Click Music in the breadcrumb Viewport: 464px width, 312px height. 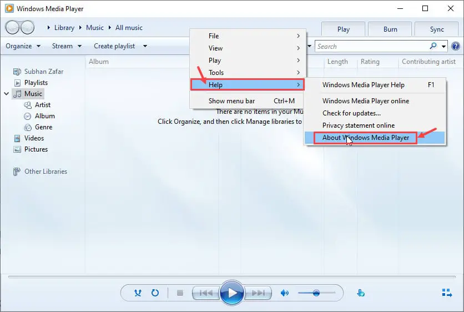coord(95,28)
